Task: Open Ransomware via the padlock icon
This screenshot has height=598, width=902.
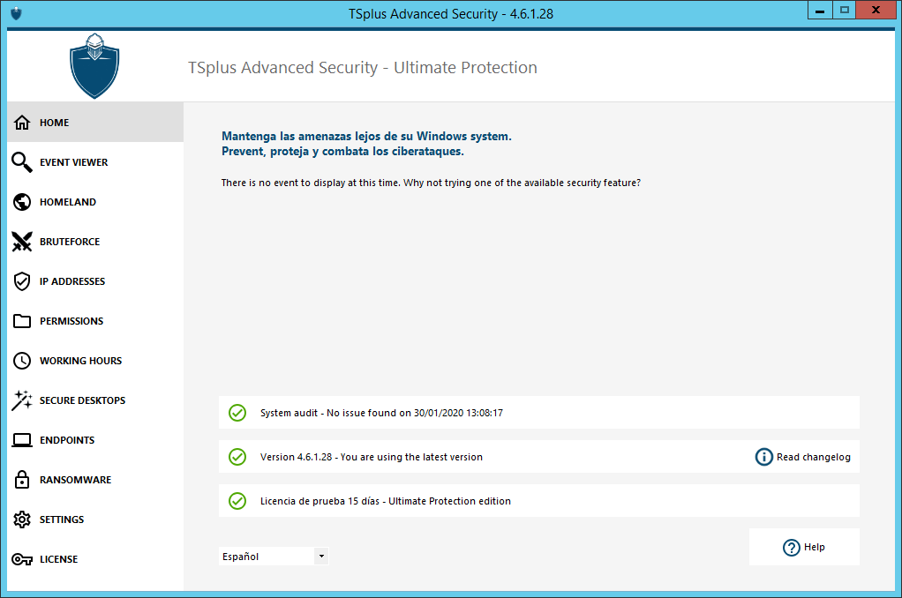Action: (22, 480)
